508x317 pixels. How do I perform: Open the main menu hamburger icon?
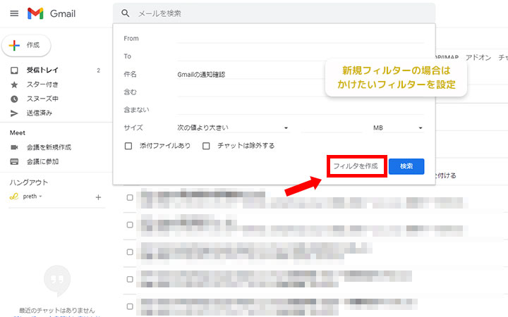[x=14, y=13]
